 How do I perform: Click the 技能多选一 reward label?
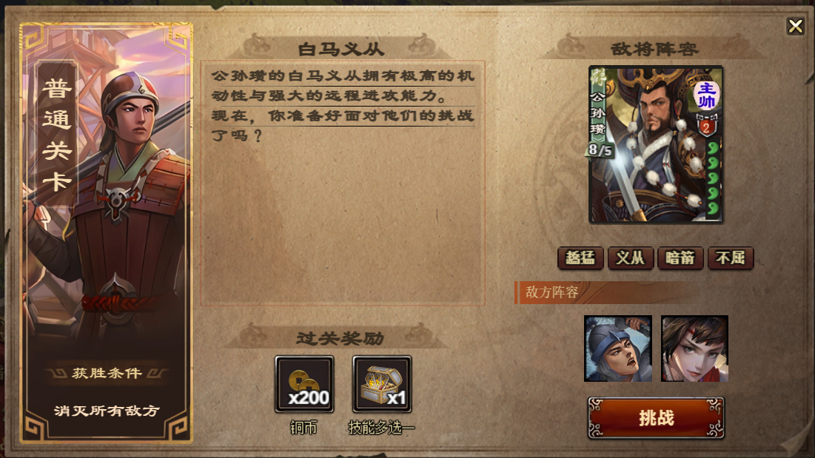click(381, 428)
